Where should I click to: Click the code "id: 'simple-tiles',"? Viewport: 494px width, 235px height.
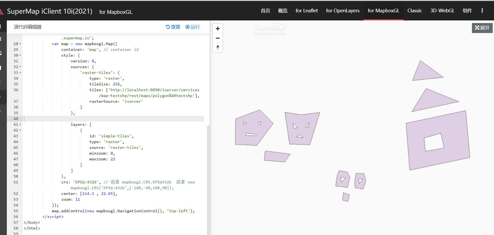pyautogui.click(x=111, y=136)
